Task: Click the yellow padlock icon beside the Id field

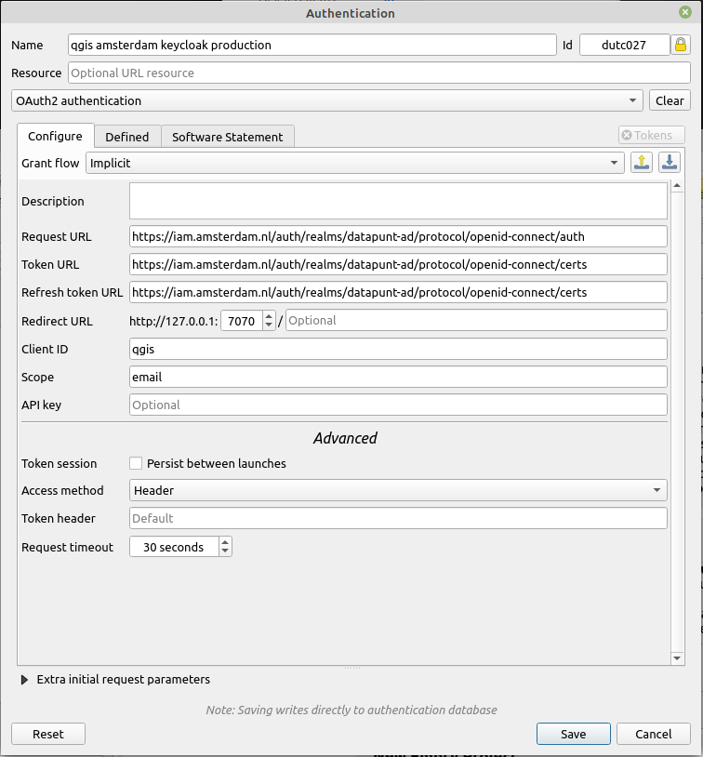Action: (x=682, y=44)
